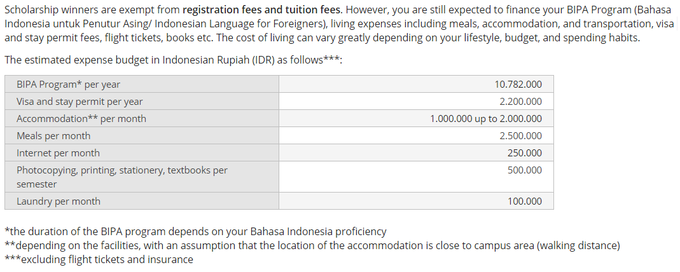The width and height of the screenshot is (680, 272).
Task: Select '1.000.000 up to 2.000.000' value
Action: 486,119
